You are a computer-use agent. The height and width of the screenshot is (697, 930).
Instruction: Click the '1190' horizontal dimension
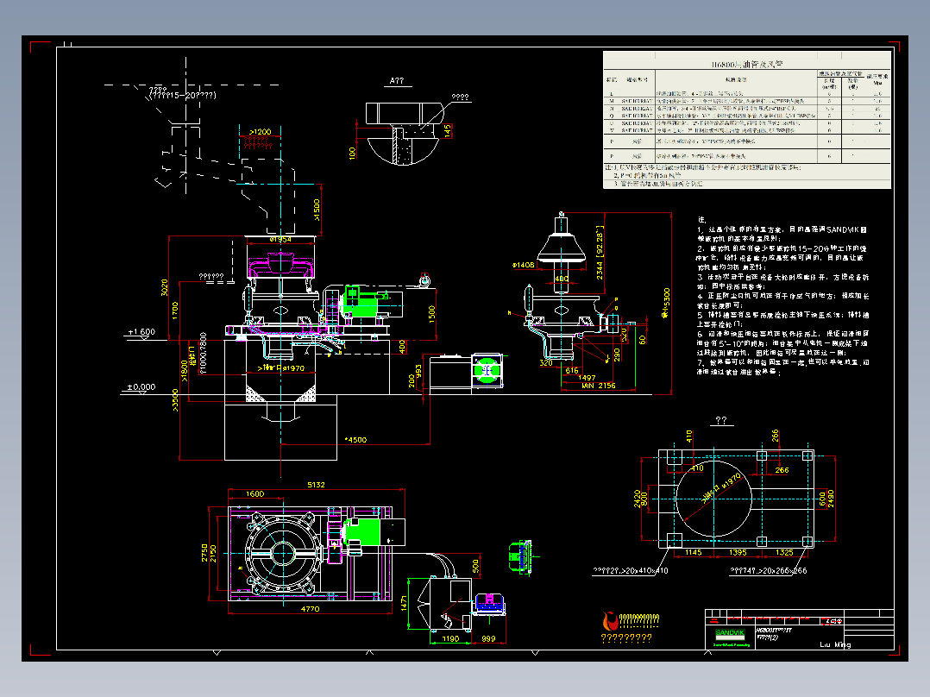[450, 639]
